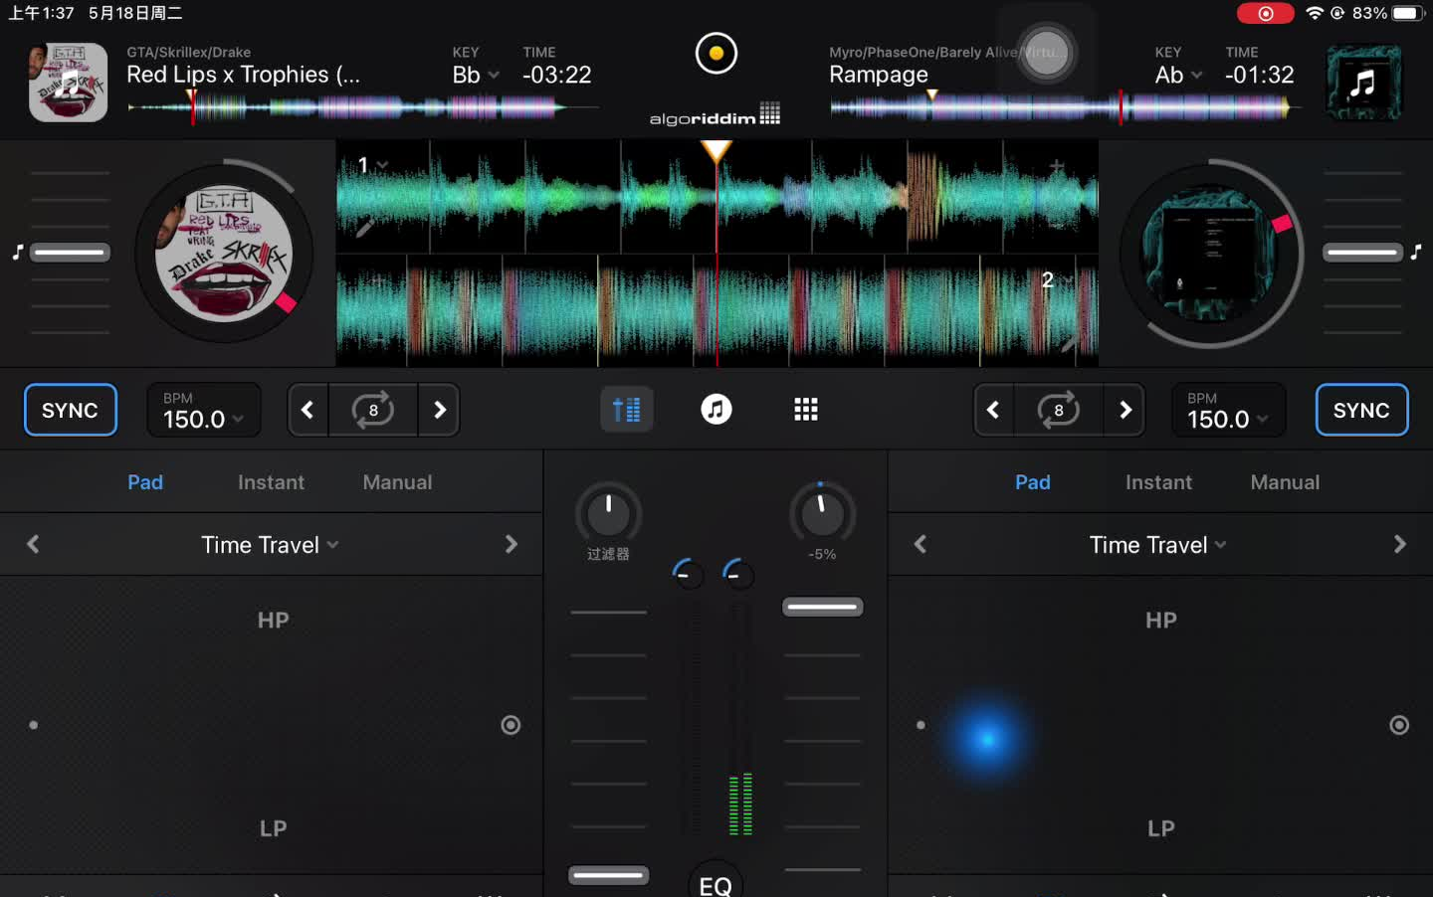Tap the left deck tempo slider handle
The height and width of the screenshot is (897, 1433).
point(70,253)
